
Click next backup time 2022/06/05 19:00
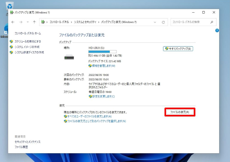[99, 75]
